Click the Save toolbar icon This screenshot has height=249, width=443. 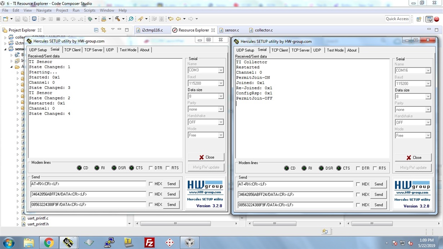pyautogui.click(x=18, y=19)
